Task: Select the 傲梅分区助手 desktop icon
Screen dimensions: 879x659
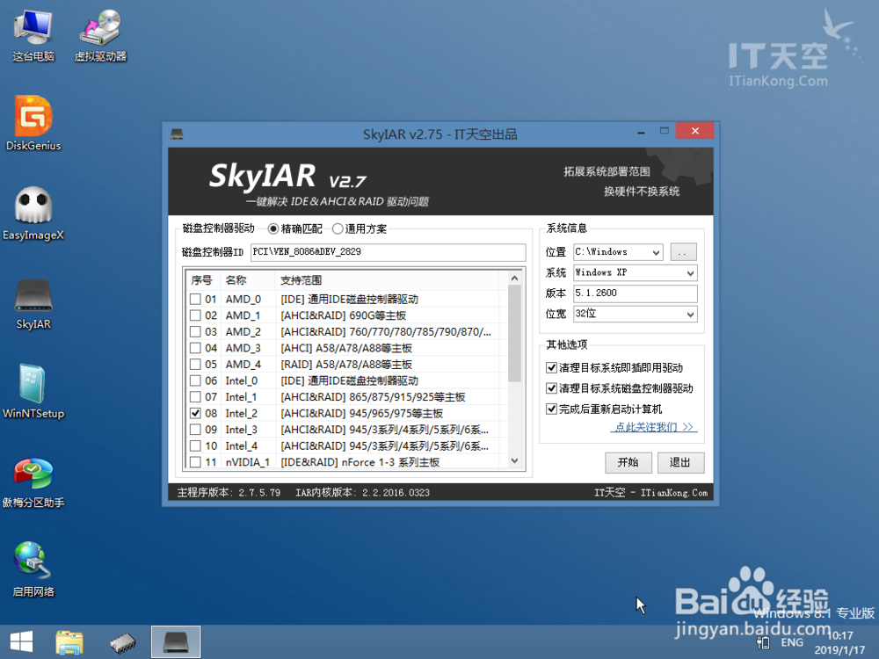Action: click(33, 482)
